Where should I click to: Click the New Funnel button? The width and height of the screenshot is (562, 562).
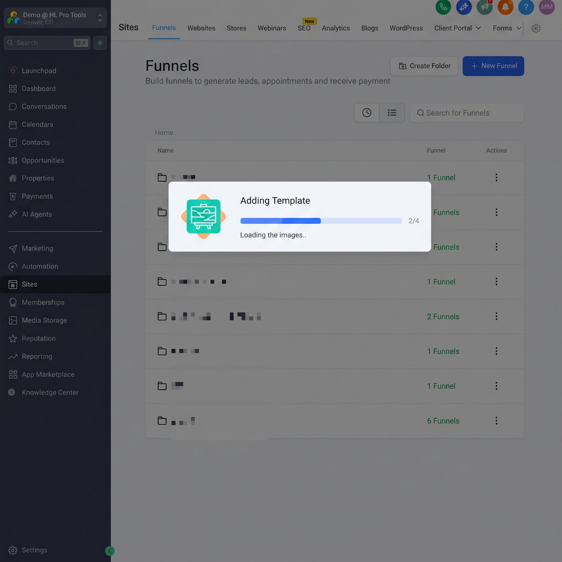(493, 66)
